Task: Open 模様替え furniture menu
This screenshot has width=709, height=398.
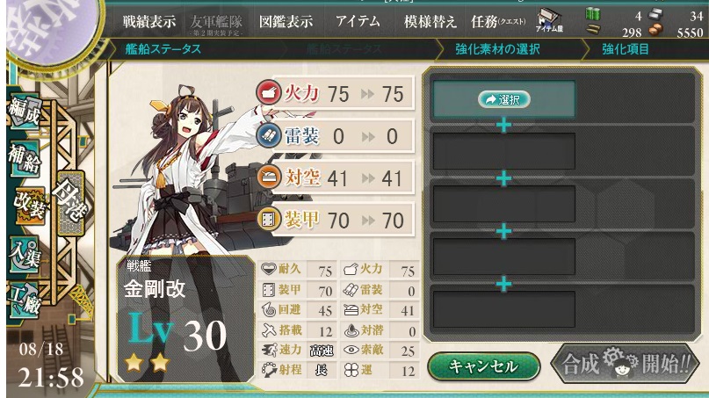Action: tap(430, 21)
